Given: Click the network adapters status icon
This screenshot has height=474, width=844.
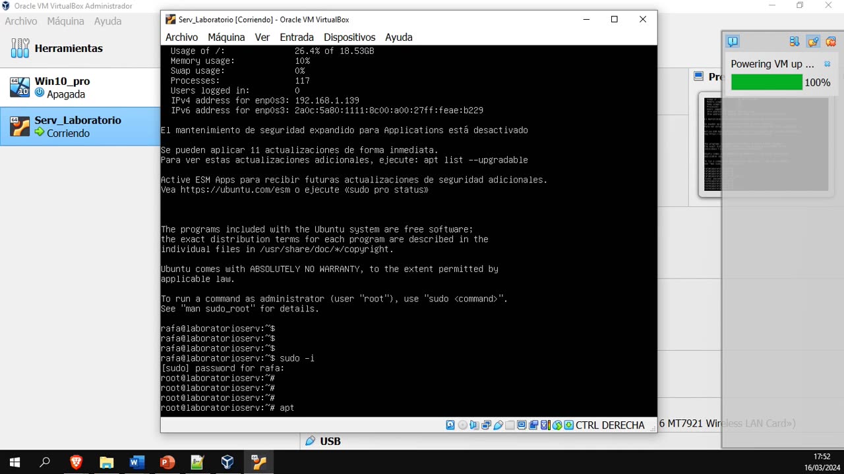Looking at the screenshot, I should (486, 425).
